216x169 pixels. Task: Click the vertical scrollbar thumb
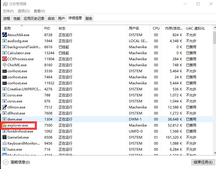click(x=215, y=38)
